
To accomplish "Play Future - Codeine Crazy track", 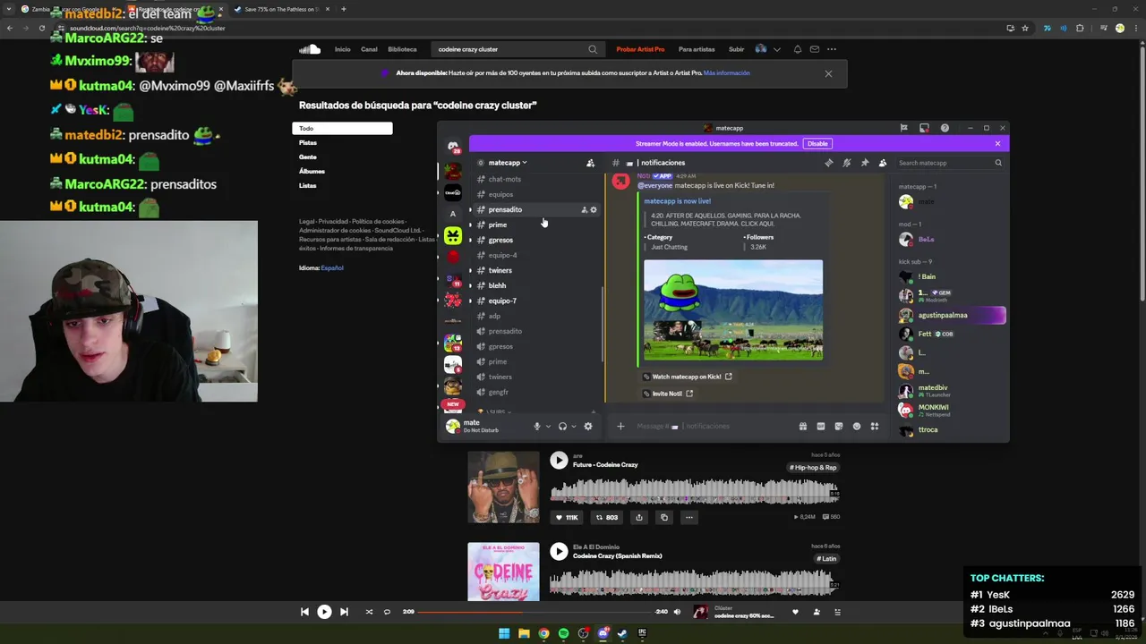I will point(559,460).
